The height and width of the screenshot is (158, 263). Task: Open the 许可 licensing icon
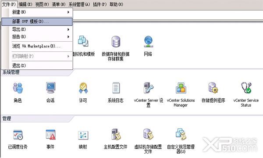point(83,88)
